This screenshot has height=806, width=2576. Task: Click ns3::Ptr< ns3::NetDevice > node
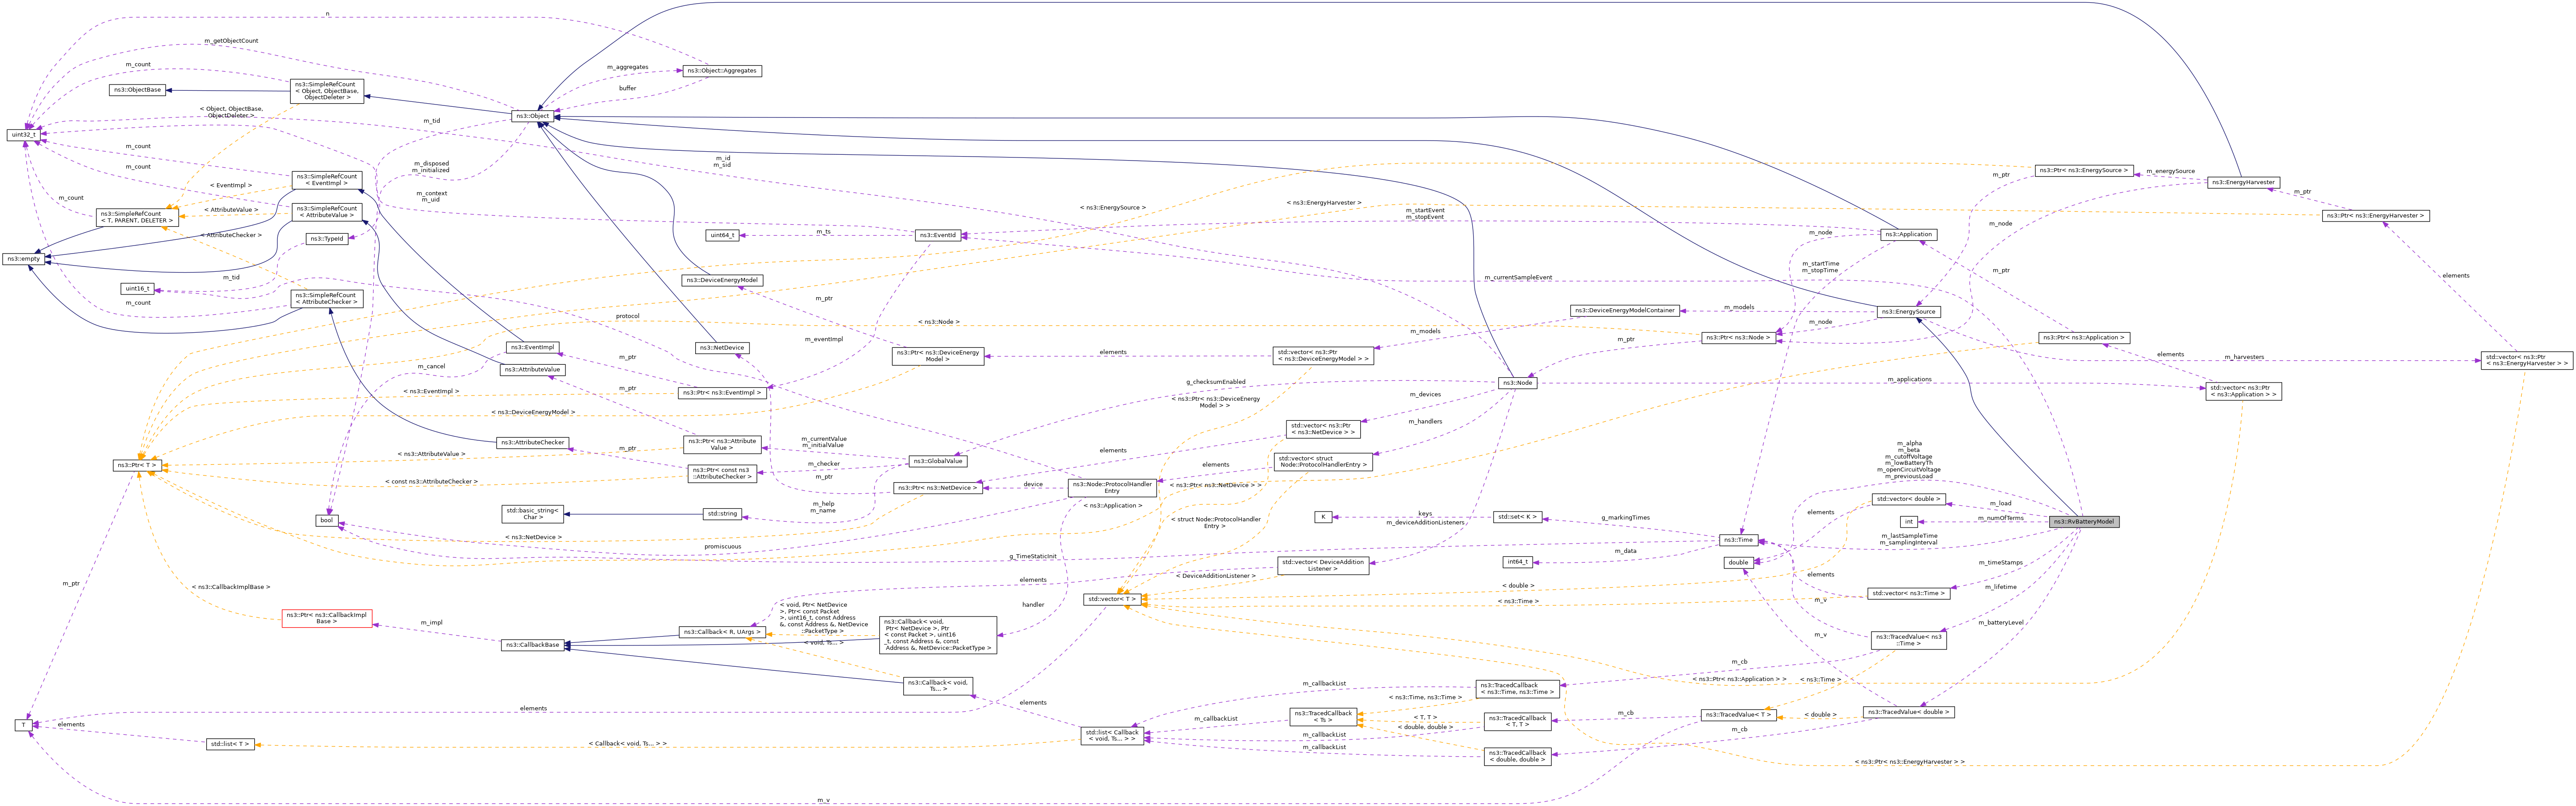(938, 488)
